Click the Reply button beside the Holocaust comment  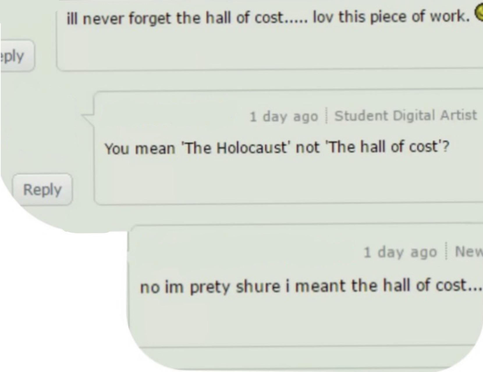tap(42, 190)
